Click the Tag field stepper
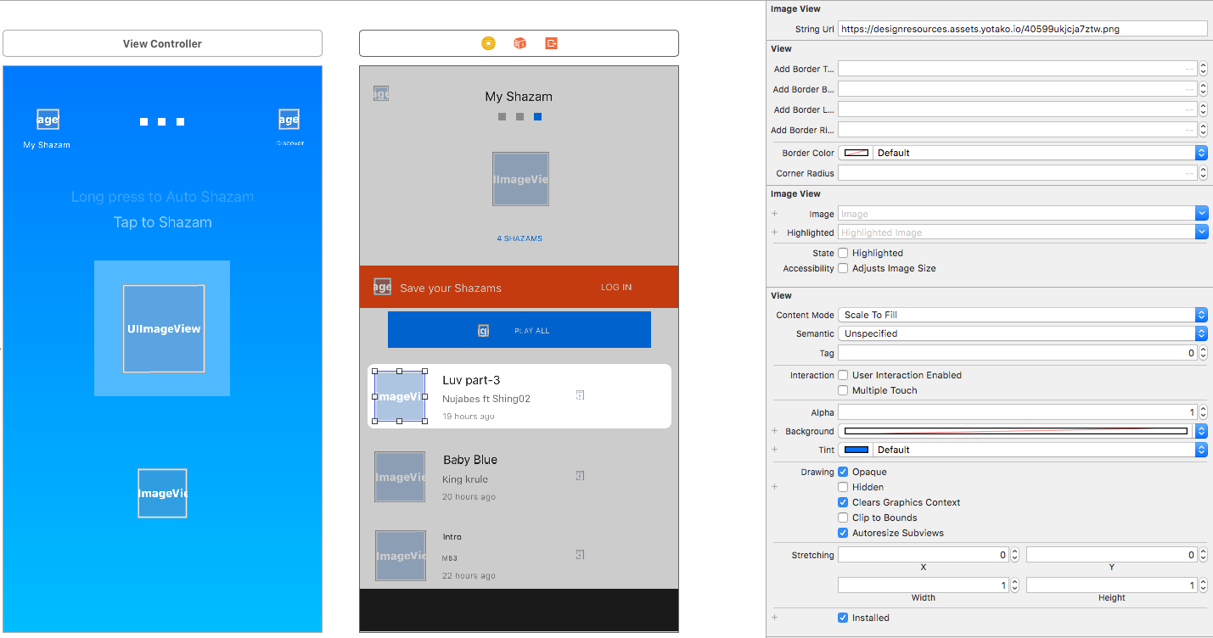The height and width of the screenshot is (638, 1213). tap(1203, 353)
